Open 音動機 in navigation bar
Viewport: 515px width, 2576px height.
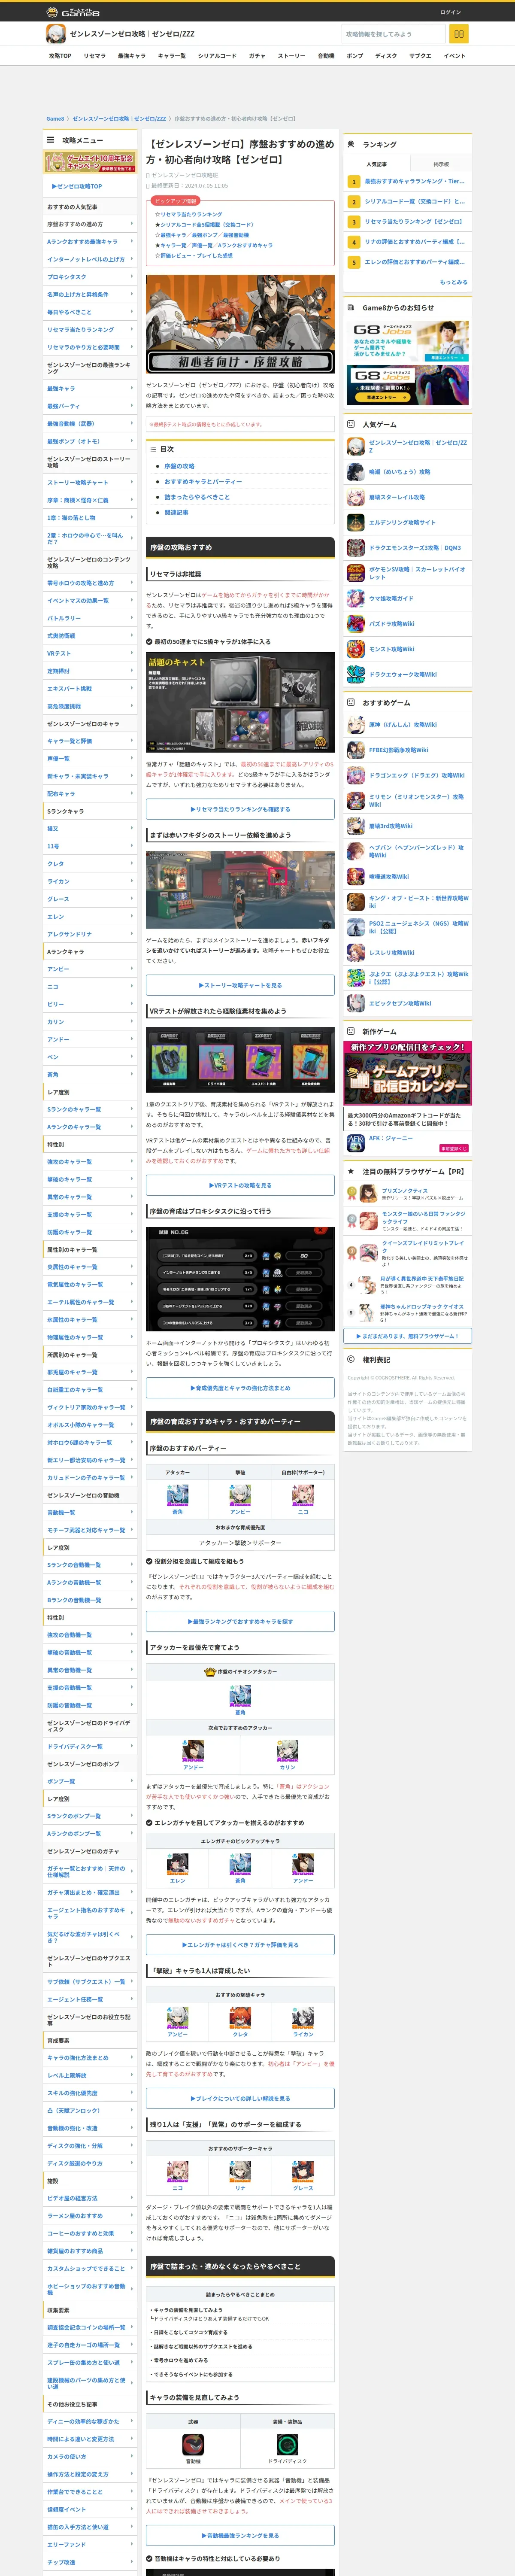tap(326, 56)
